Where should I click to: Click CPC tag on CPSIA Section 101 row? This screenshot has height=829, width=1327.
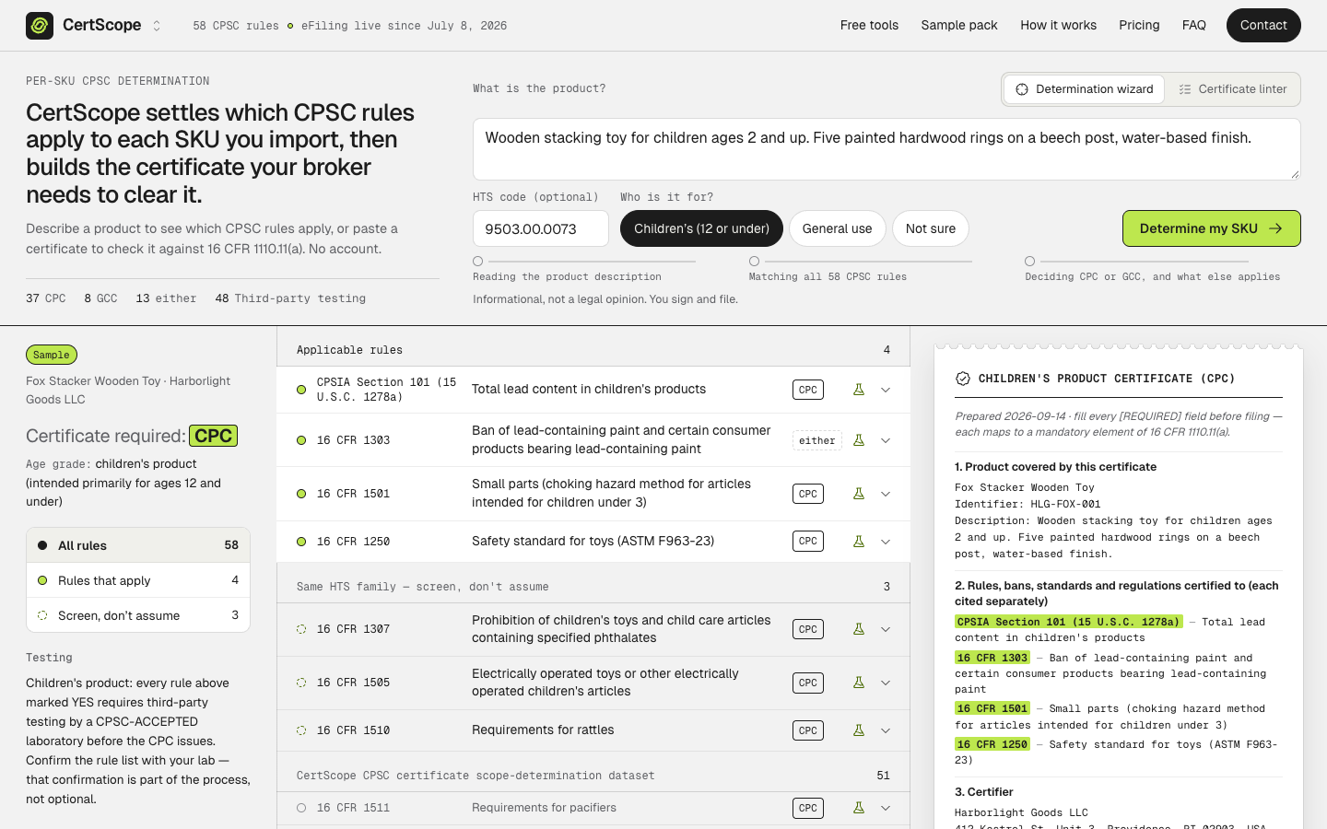808,390
